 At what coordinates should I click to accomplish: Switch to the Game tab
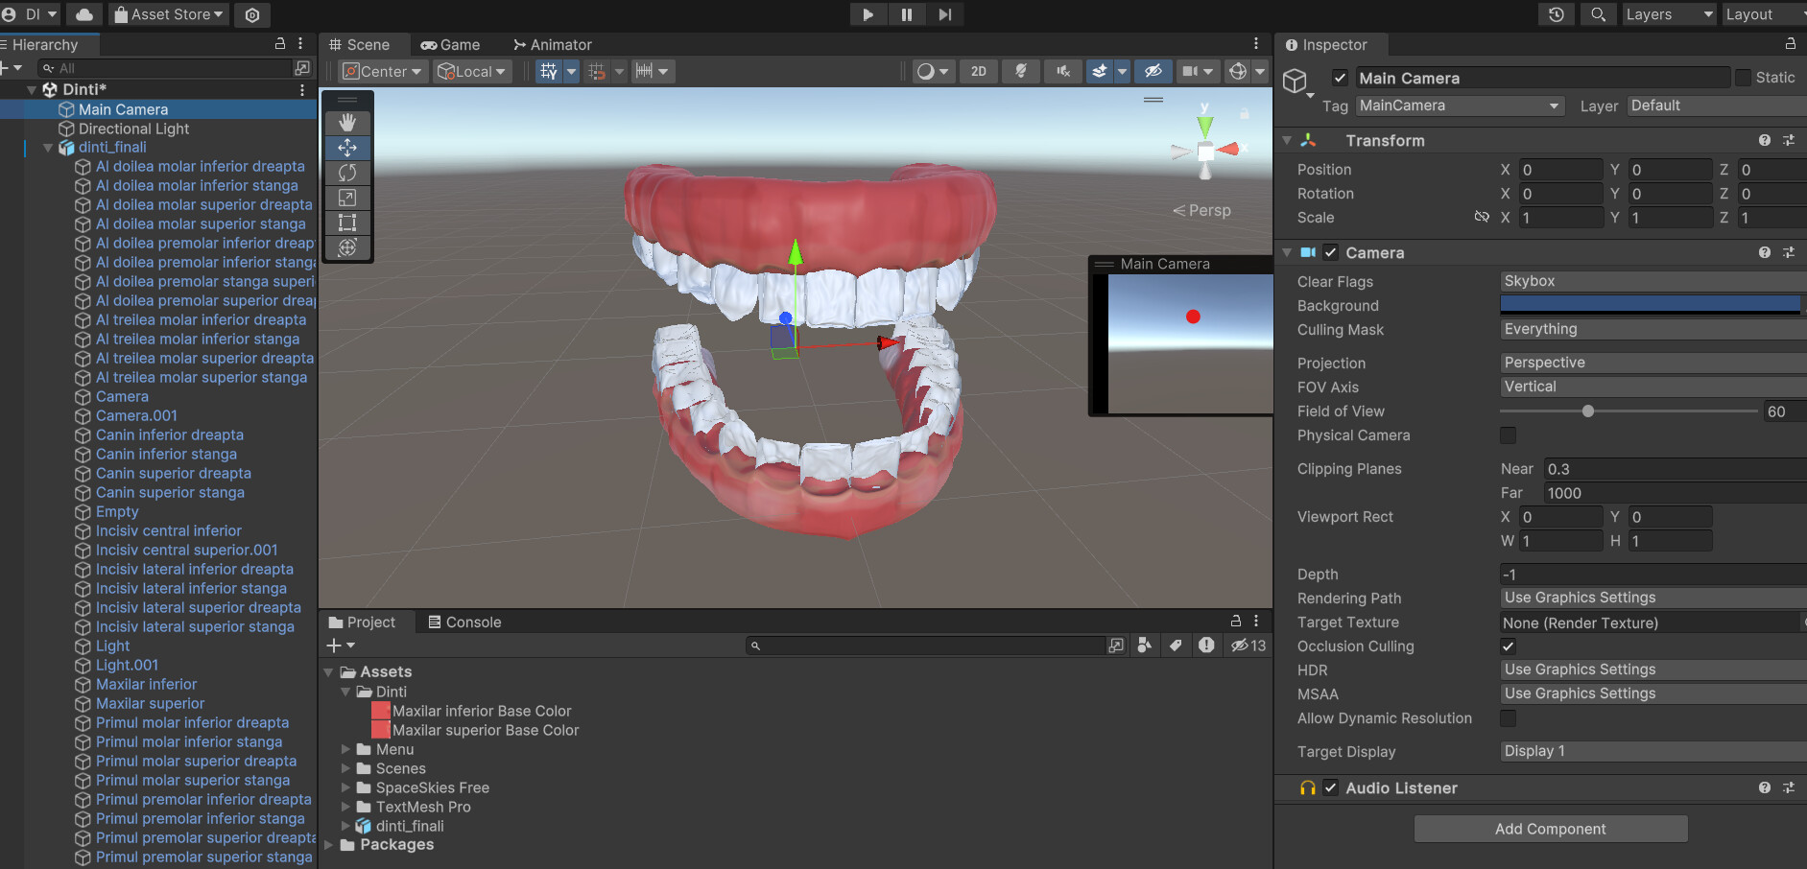(450, 45)
